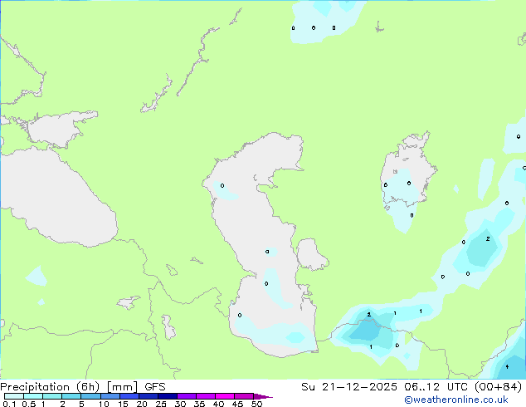Click the "(00+84)" forecast offset text
Image resolution: width=526 pixels, height=407 pixels.
pos(499,387)
